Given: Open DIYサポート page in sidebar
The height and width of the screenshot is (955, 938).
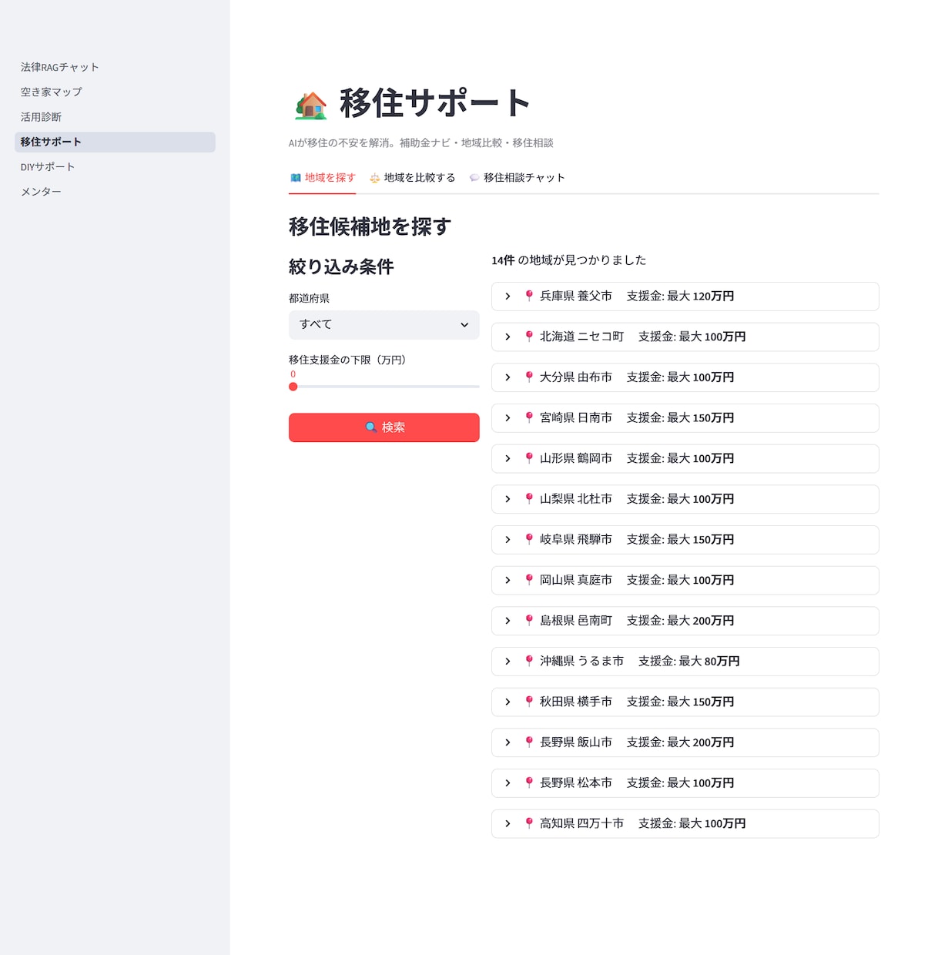Looking at the screenshot, I should [115, 166].
